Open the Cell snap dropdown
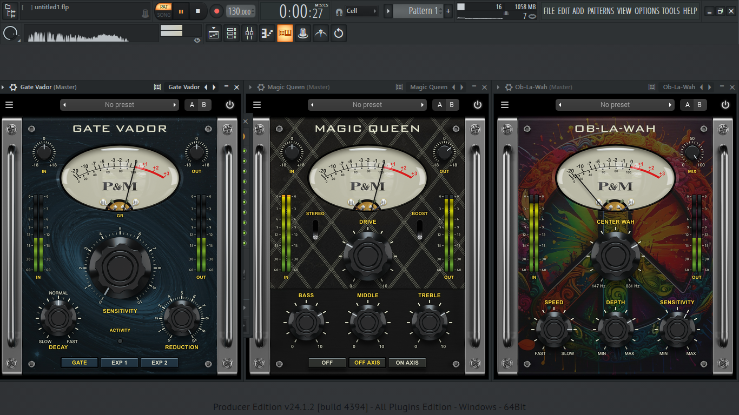The width and height of the screenshot is (739, 415). tap(361, 11)
